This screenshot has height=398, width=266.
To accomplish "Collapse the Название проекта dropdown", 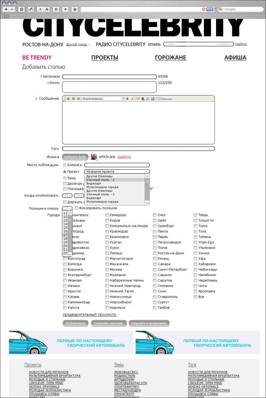I will point(117,171).
